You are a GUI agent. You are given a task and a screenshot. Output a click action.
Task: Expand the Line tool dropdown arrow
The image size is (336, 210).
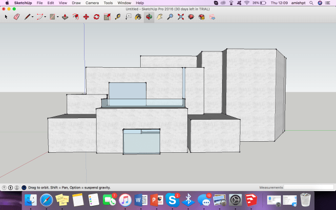33,17
